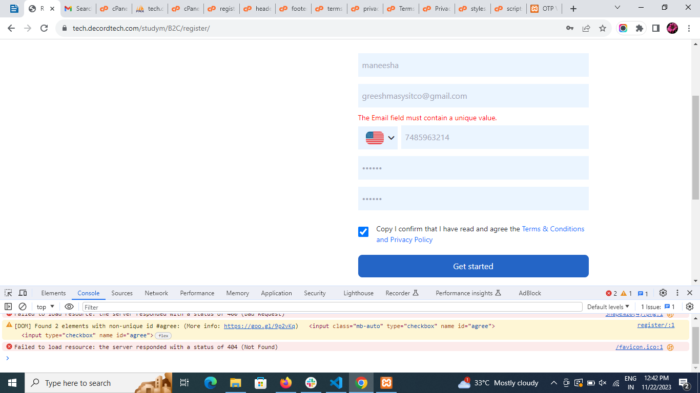The image size is (700, 393).
Task: Expand the Default levels dropdown
Action: (608, 307)
